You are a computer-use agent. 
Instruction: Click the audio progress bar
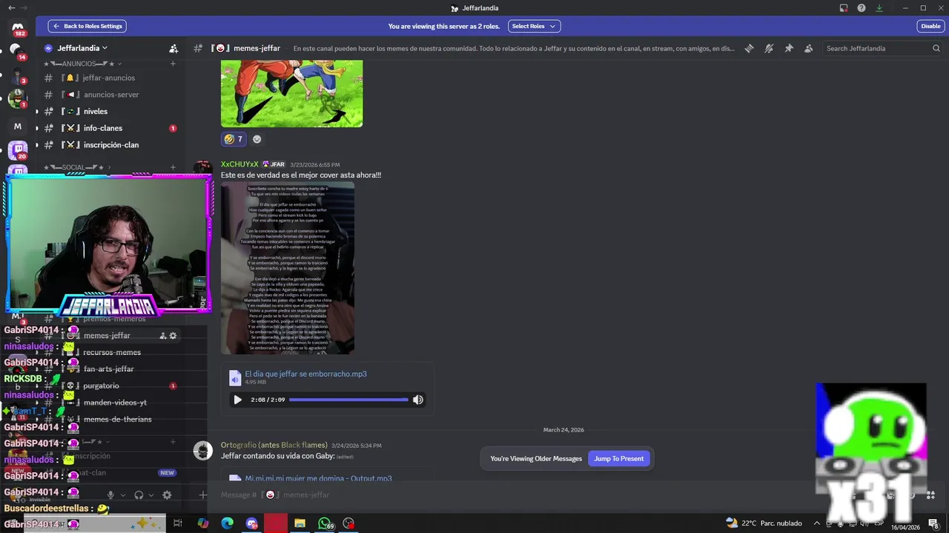348,400
